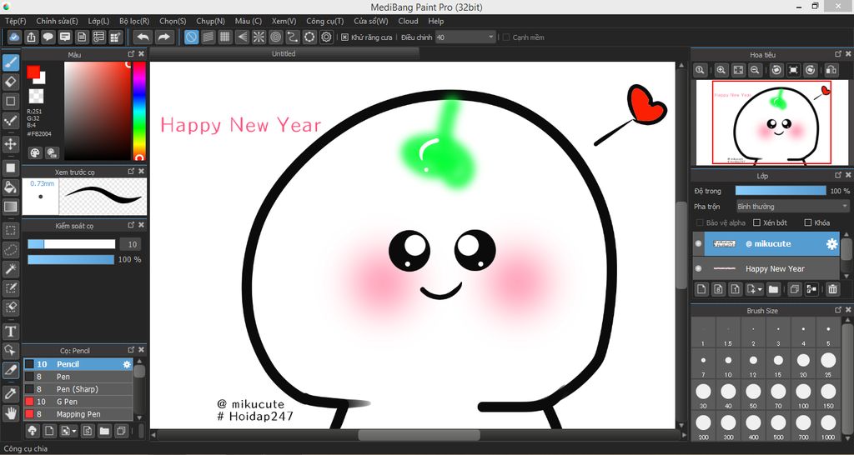The height and width of the screenshot is (455, 854).
Task: Enable the radial snap guide
Action: [259, 37]
